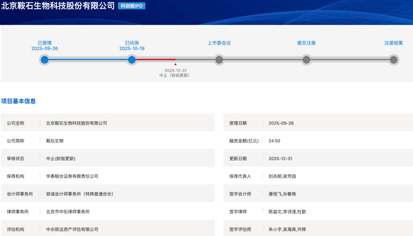Click the 上市委会议 stage label
The image size is (413, 236).
pyautogui.click(x=219, y=43)
